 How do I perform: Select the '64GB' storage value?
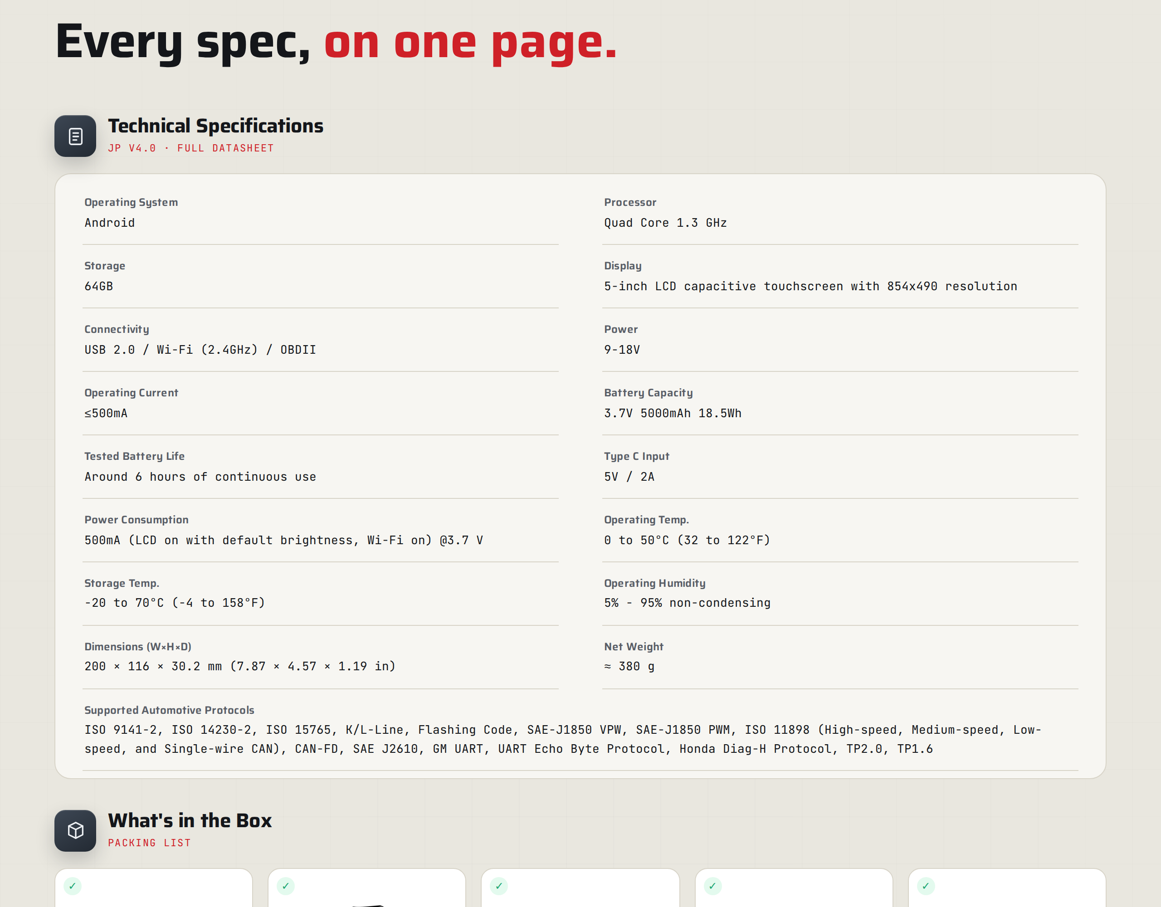click(99, 286)
